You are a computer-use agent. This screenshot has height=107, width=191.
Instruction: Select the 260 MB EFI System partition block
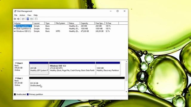[39, 68]
